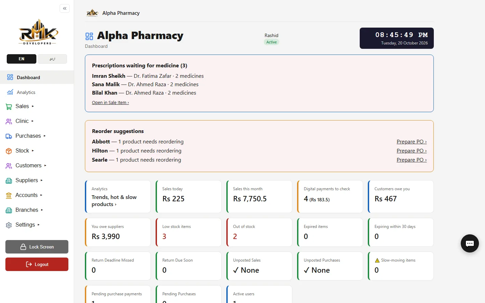This screenshot has width=485, height=303.
Task: Click the Settings gear icon
Action: [9, 225]
